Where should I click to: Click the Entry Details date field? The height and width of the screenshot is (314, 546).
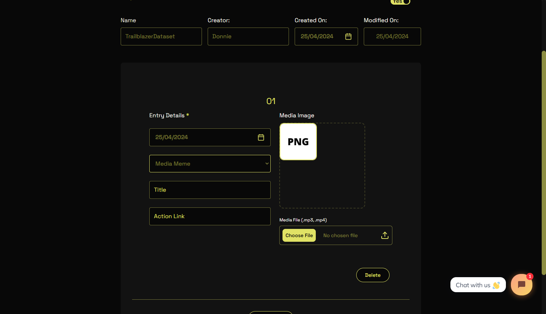210,137
